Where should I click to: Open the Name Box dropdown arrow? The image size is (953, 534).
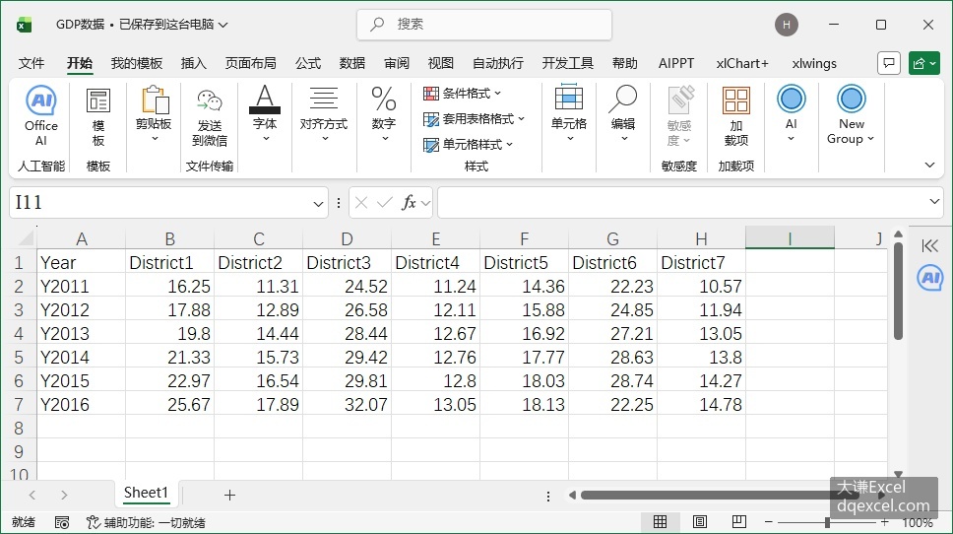pyautogui.click(x=318, y=204)
